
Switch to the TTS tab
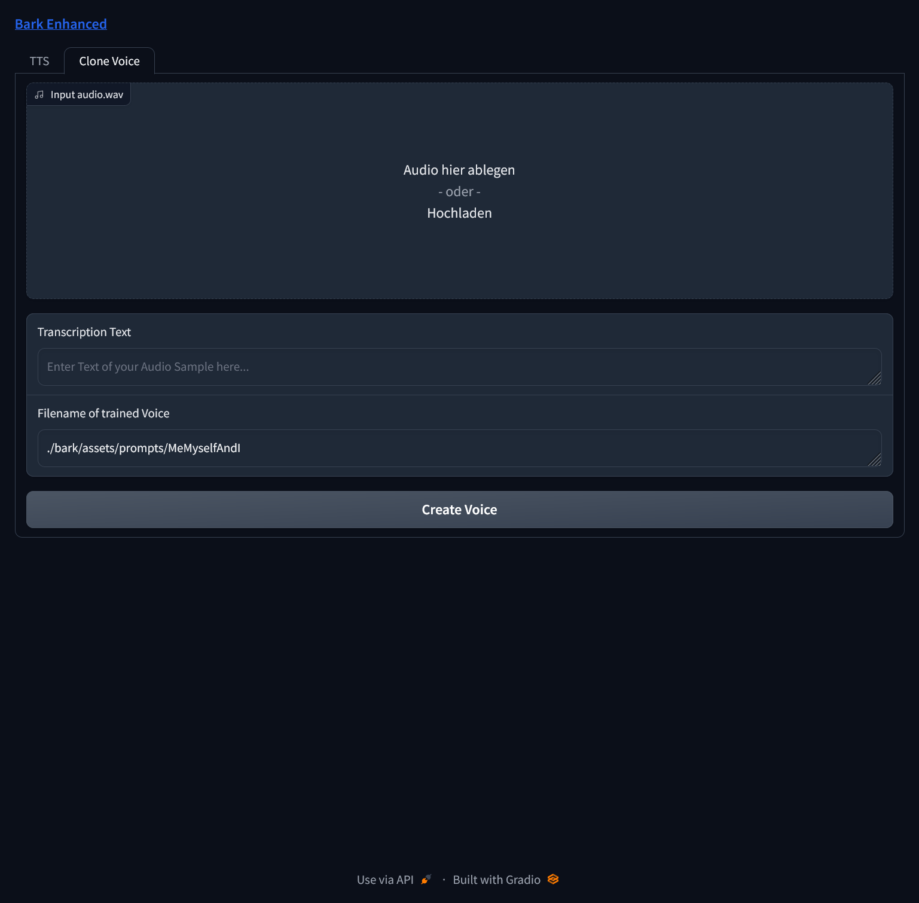tap(39, 61)
